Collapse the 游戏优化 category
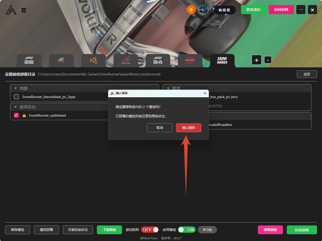 click(x=16, y=107)
